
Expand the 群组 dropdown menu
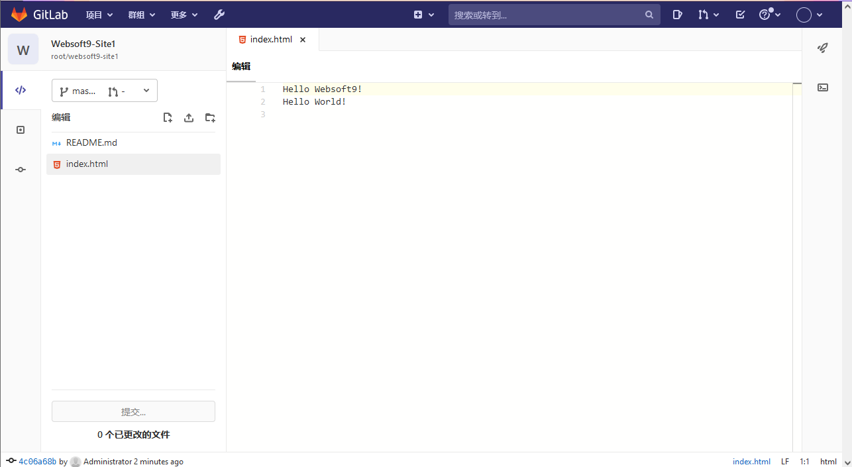coord(142,15)
